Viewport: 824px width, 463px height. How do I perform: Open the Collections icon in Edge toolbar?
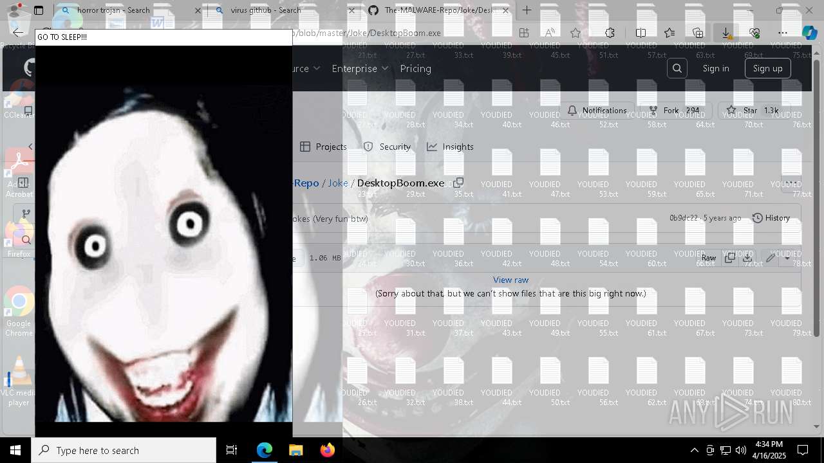pyautogui.click(x=698, y=33)
